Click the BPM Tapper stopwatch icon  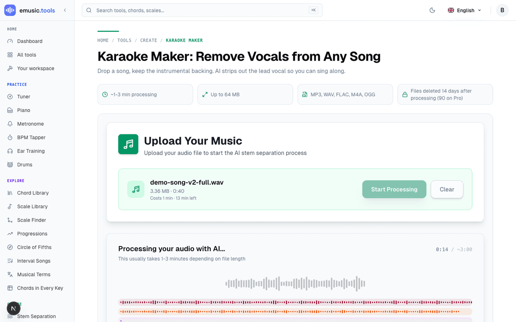(x=10, y=137)
